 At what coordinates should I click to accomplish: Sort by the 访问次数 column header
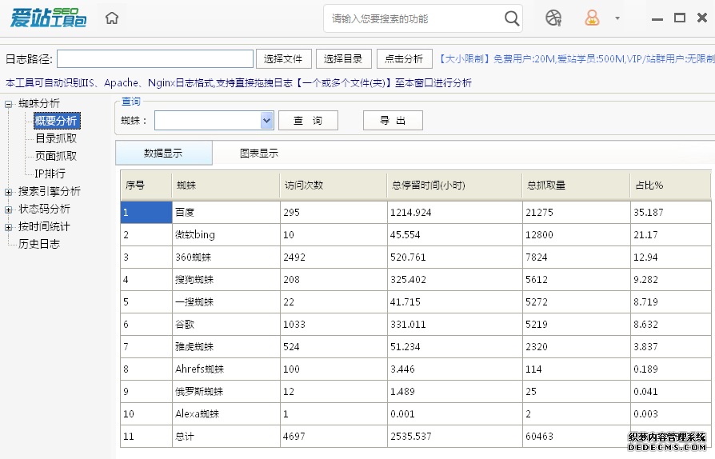[x=334, y=185]
